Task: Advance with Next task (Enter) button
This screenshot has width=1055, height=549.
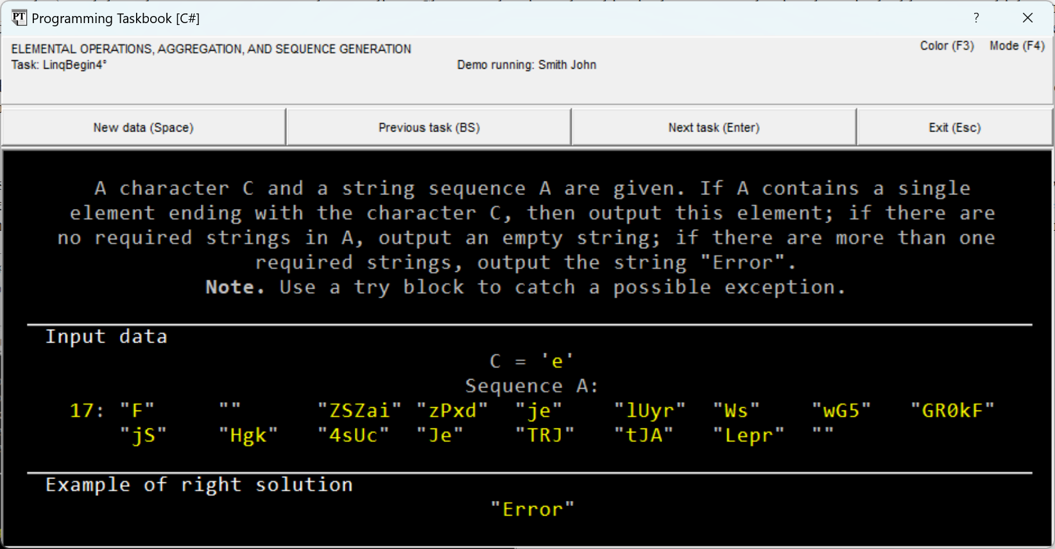Action: [714, 128]
